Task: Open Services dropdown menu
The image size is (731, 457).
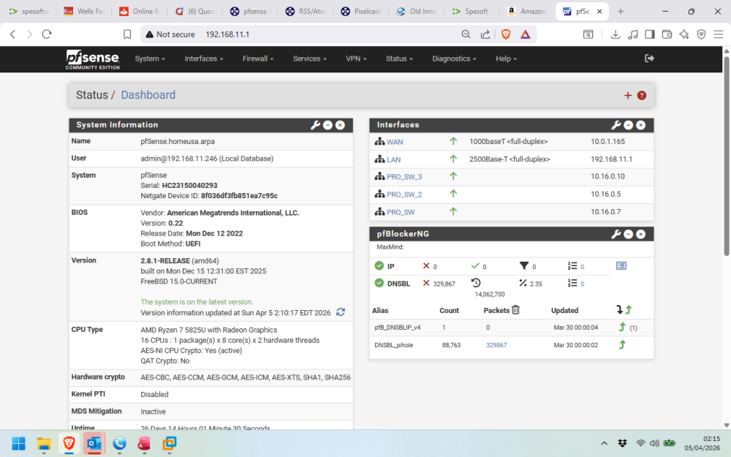Action: (x=309, y=58)
